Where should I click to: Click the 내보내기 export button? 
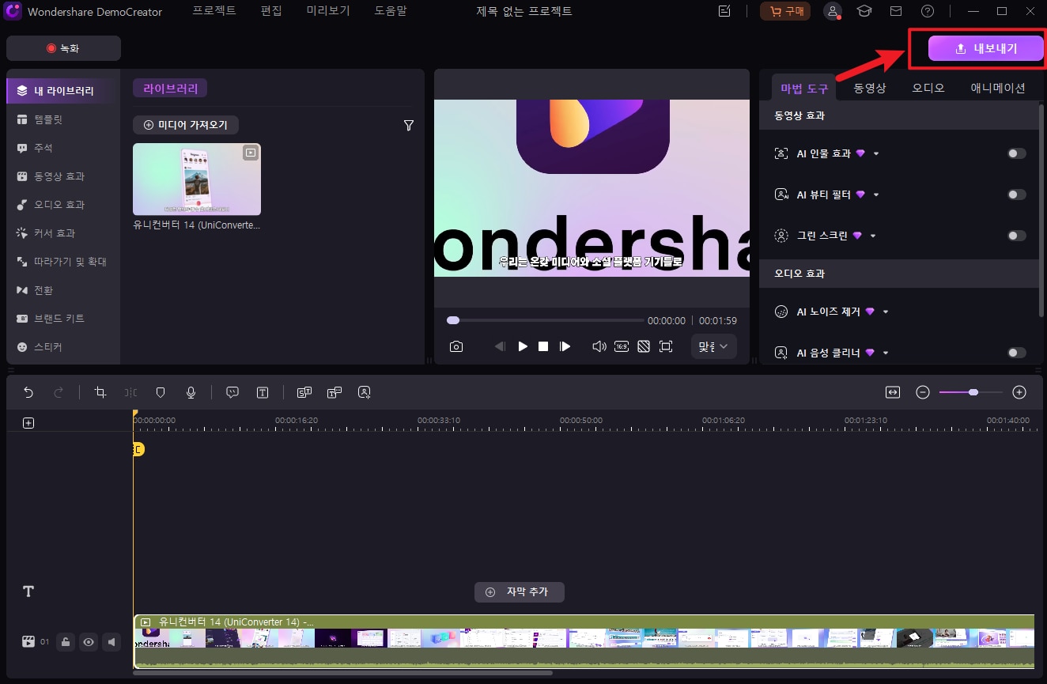(985, 48)
